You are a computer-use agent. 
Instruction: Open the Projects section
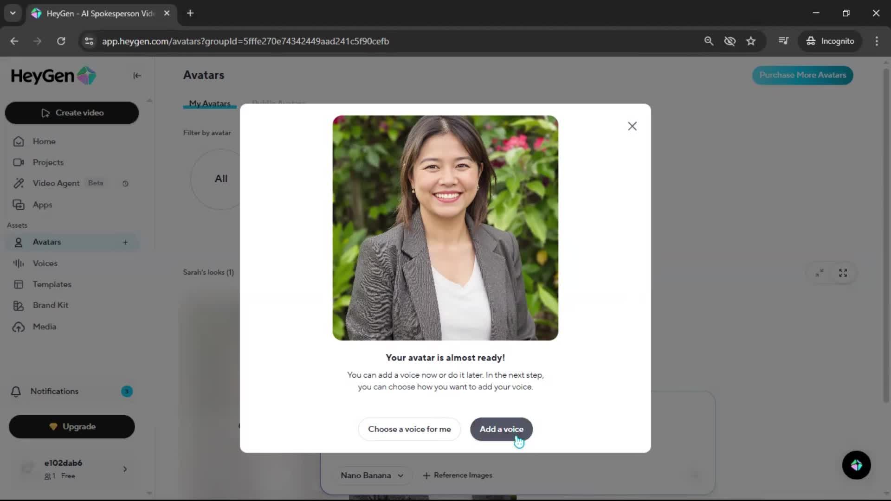pos(48,162)
